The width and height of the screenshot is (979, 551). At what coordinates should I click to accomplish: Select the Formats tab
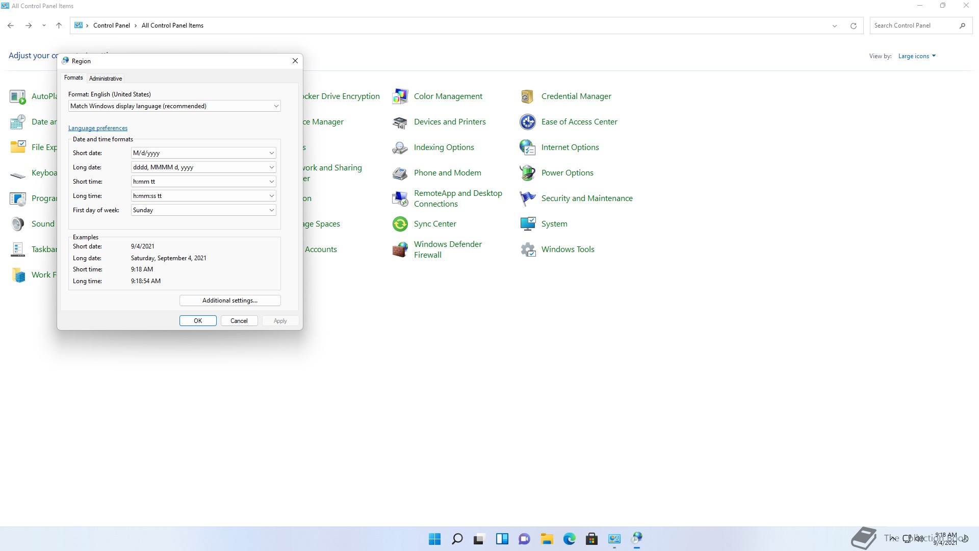73,78
